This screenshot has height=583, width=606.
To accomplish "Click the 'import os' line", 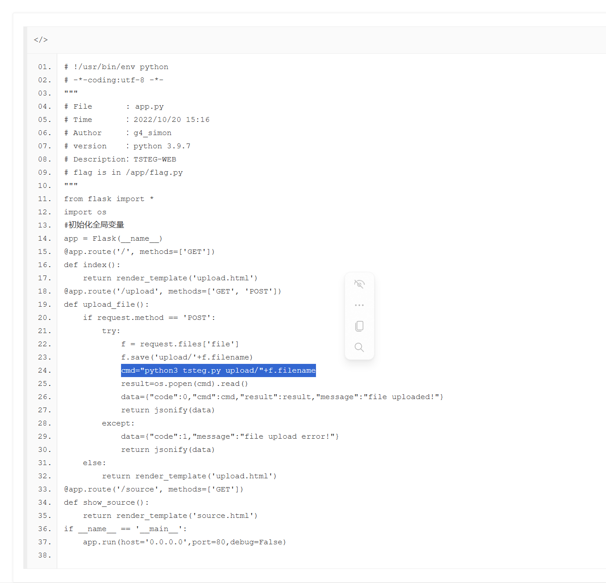I will click(85, 212).
